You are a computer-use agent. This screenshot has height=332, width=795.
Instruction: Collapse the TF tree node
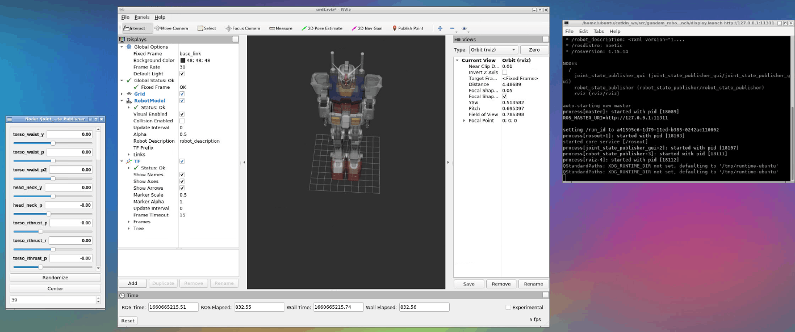[122, 161]
